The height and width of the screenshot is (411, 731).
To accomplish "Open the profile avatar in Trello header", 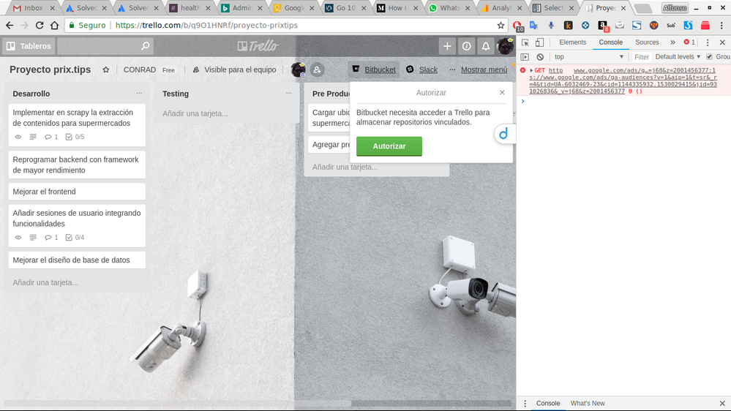I will [x=505, y=46].
